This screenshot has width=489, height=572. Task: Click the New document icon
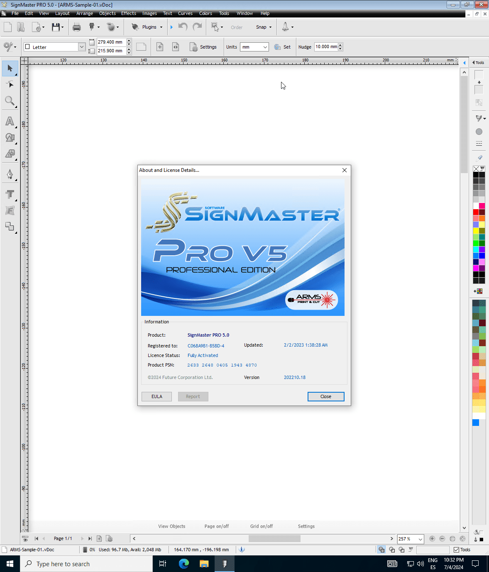coord(8,27)
